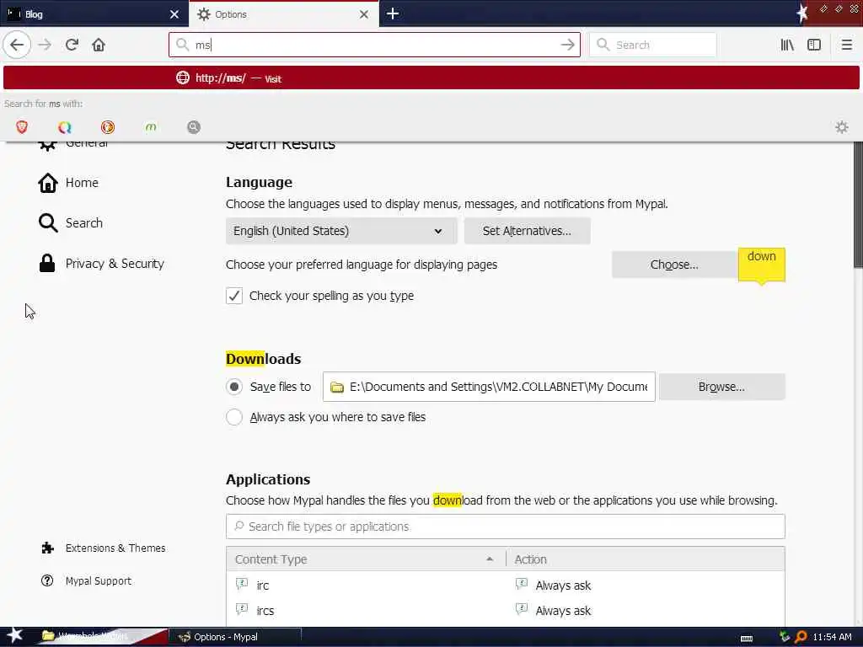The image size is (863, 647).
Task: Switch to the Blog tab
Action: point(94,14)
